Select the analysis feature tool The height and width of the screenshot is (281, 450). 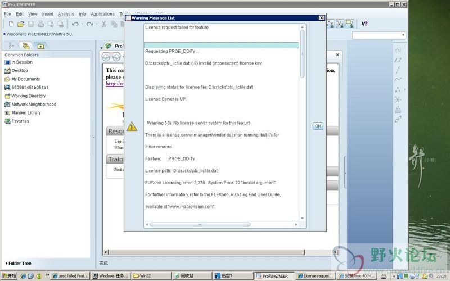[x=398, y=109]
